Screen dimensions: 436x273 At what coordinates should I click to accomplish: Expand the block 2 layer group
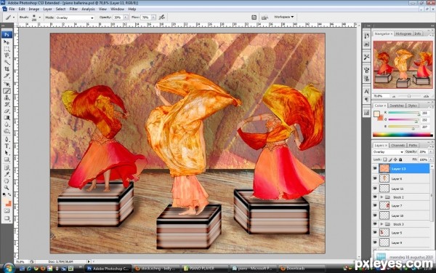coord(381,197)
